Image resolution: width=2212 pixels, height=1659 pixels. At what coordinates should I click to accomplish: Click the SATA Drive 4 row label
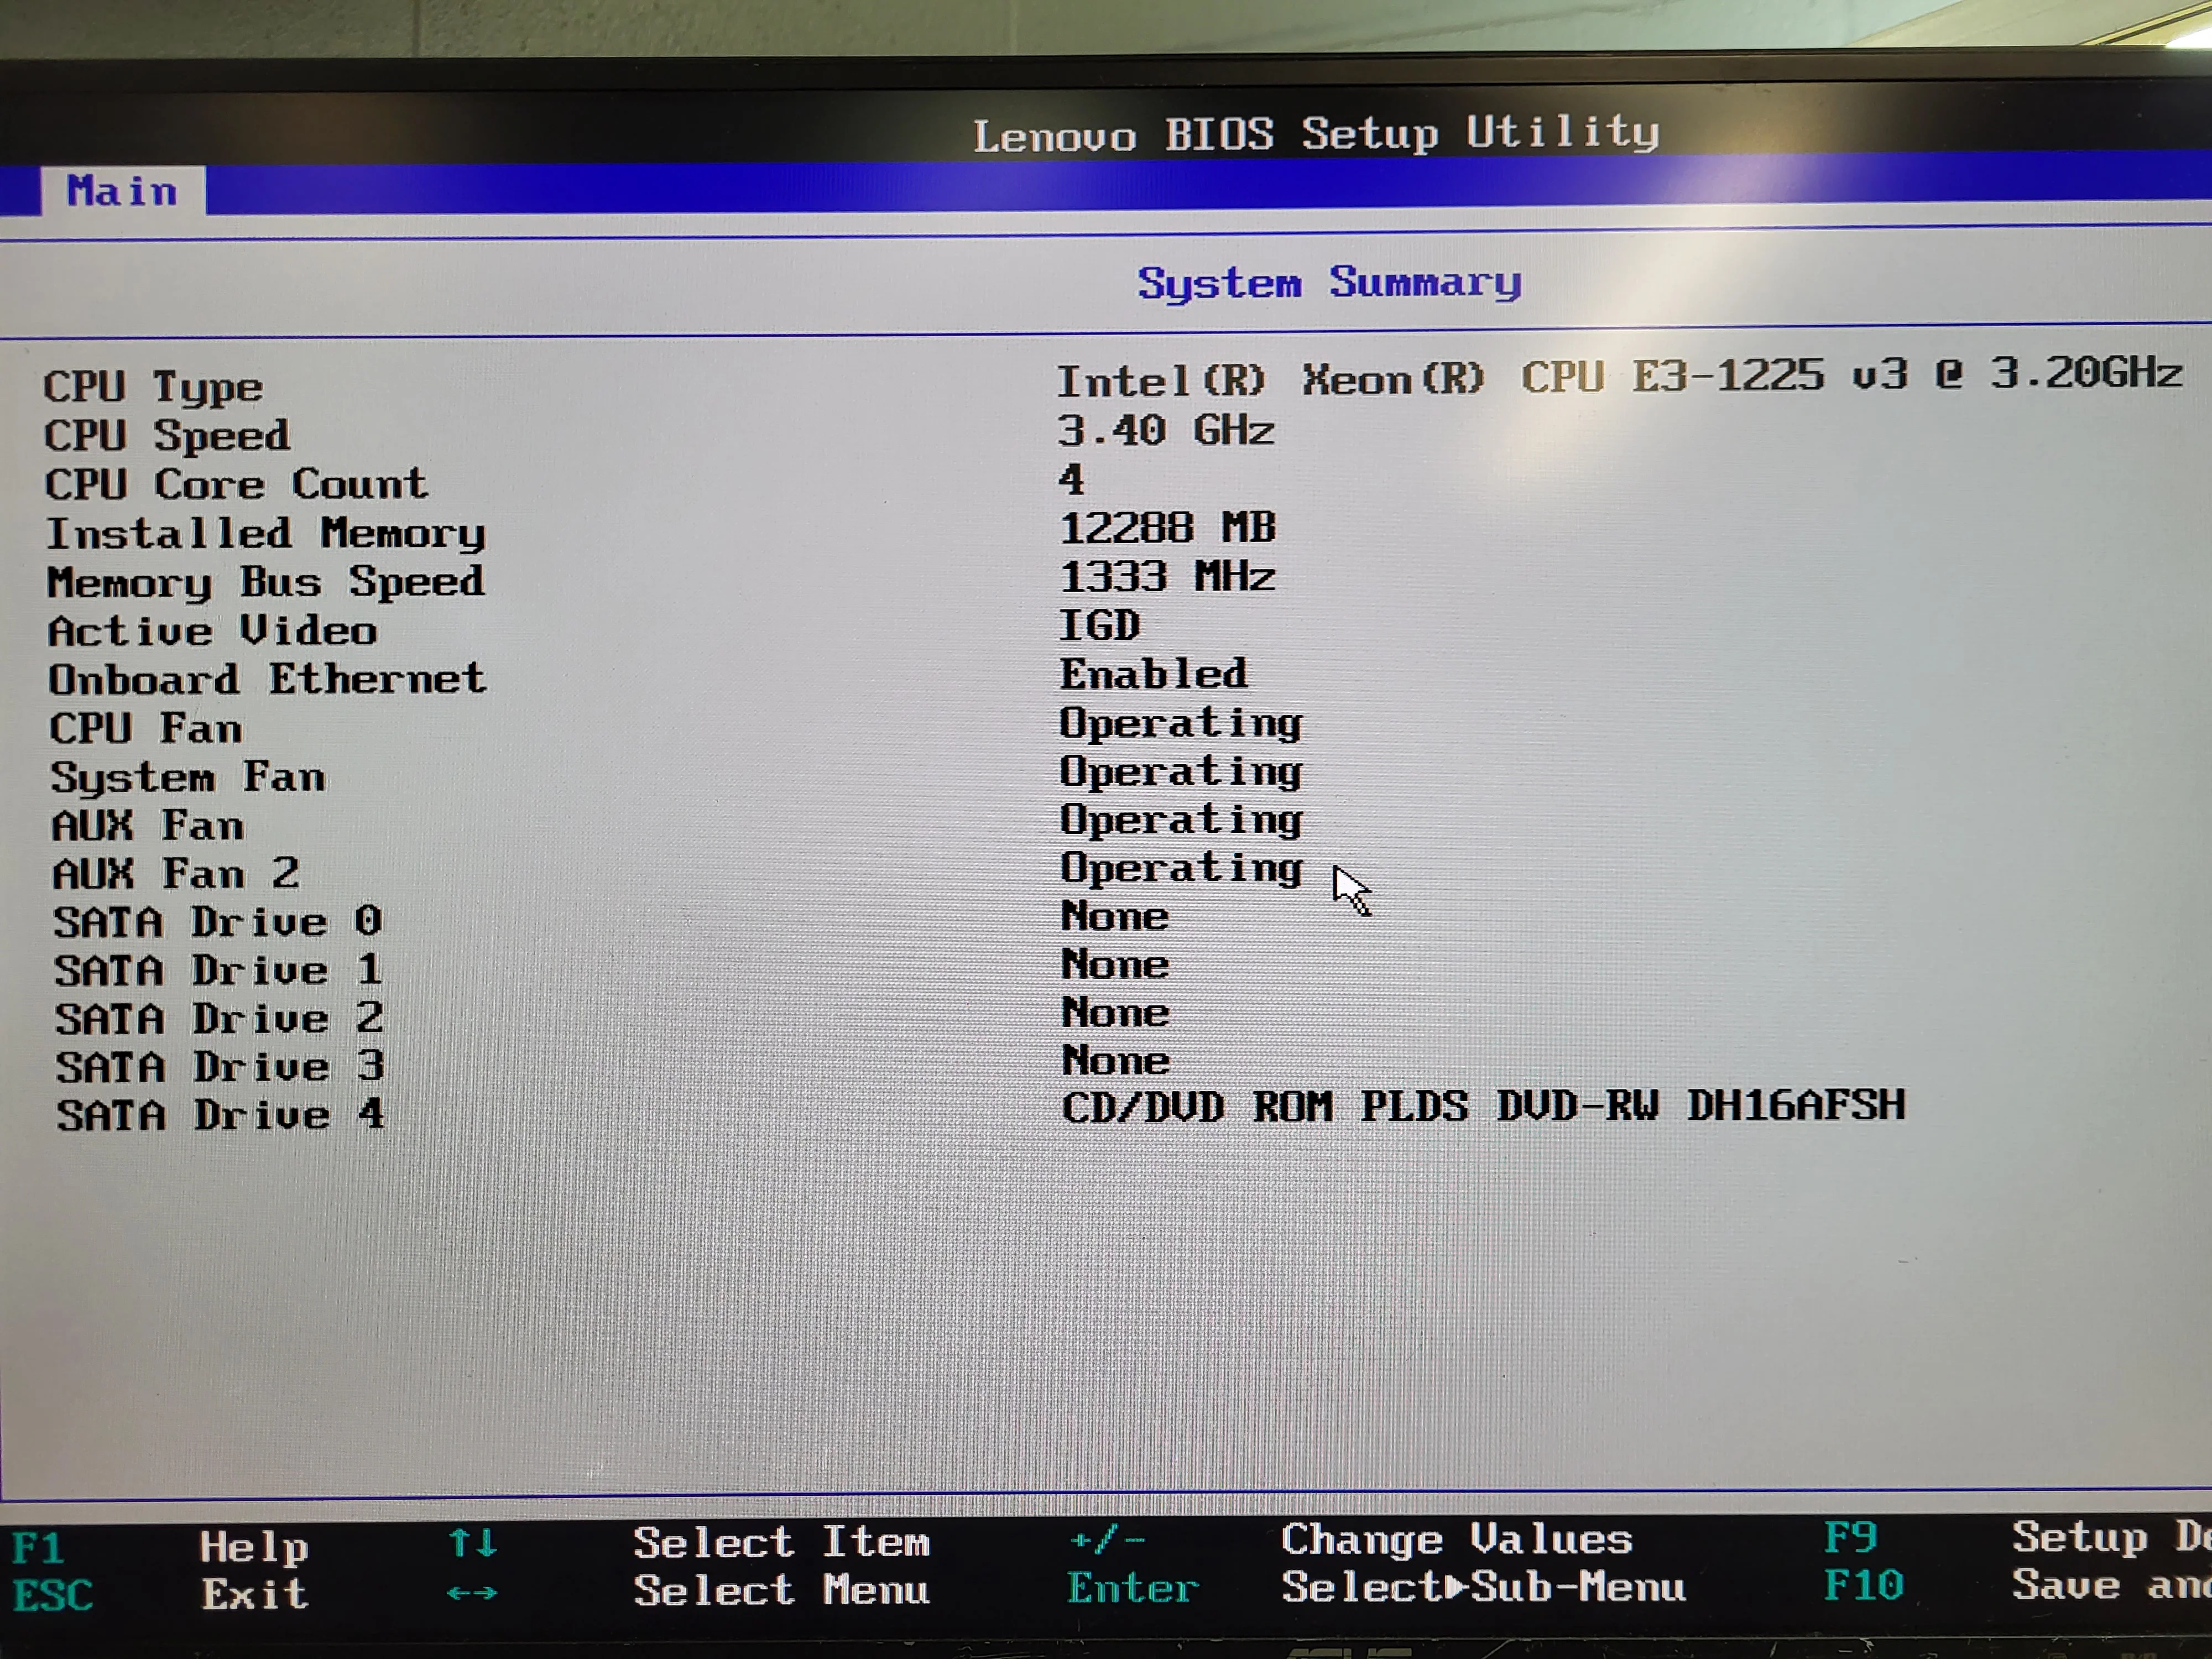tap(221, 1114)
